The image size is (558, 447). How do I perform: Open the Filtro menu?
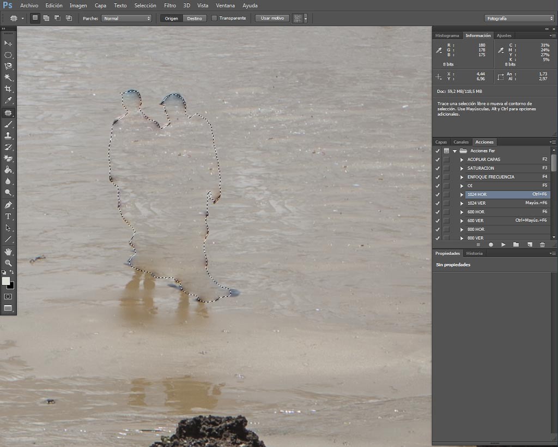(x=170, y=5)
